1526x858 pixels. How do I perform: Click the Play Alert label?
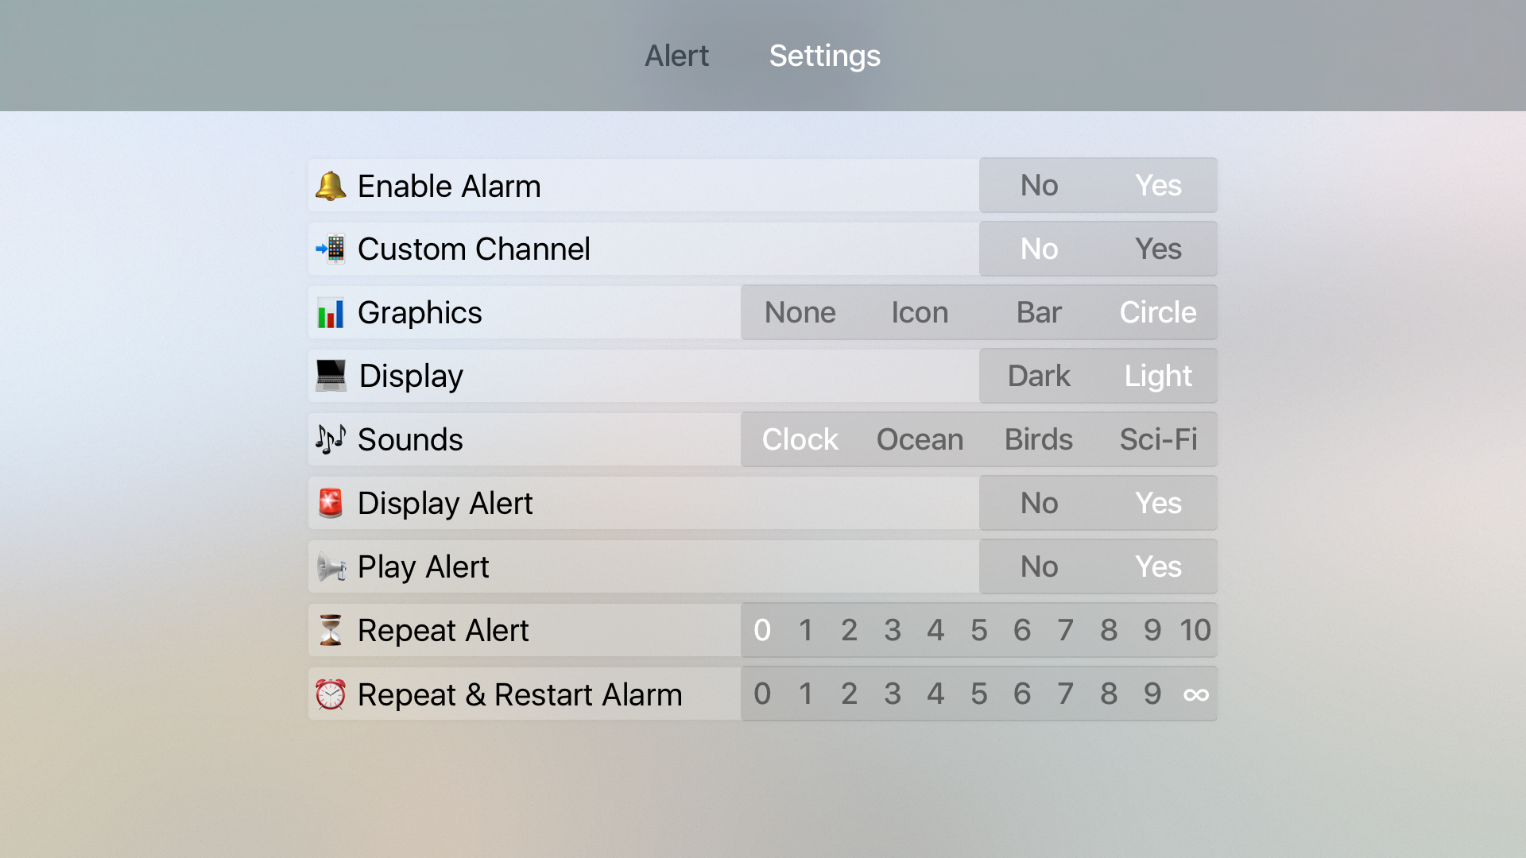tap(423, 567)
